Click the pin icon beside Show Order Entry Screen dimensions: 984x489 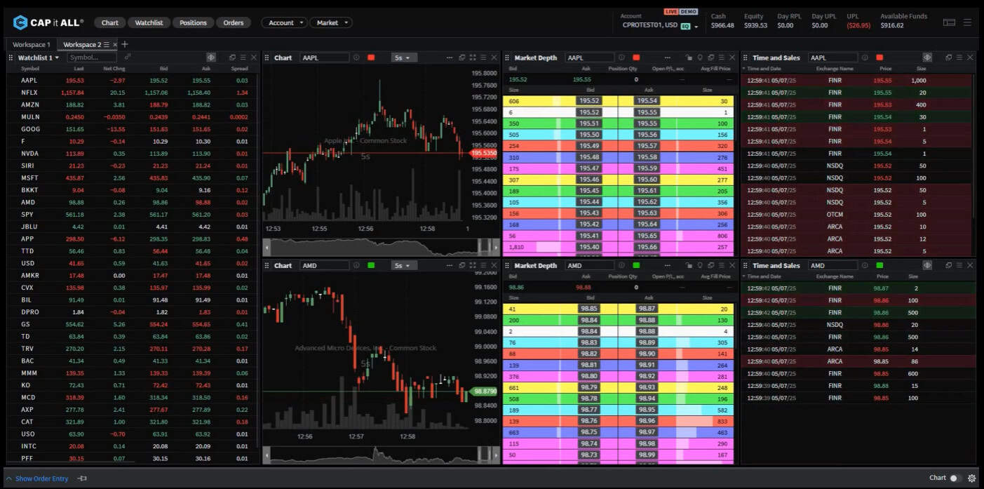[x=81, y=478]
